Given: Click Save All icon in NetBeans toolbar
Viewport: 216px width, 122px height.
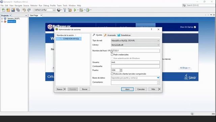Looking at the screenshot, I should click(18, 10).
